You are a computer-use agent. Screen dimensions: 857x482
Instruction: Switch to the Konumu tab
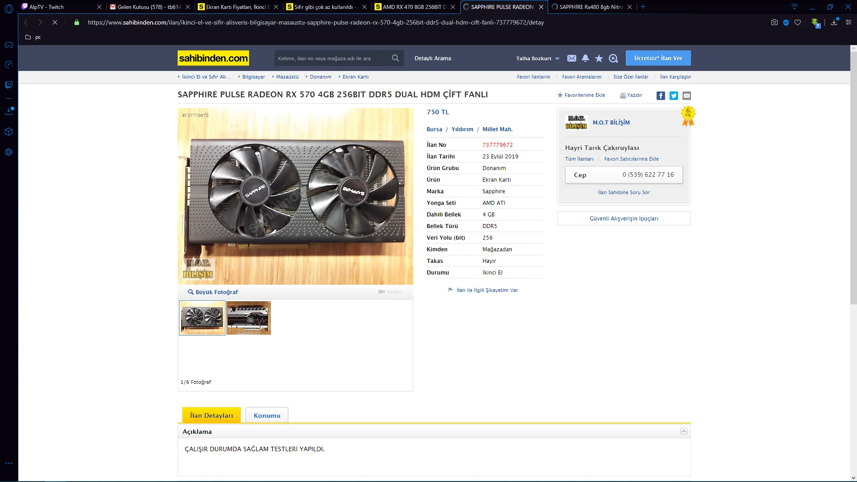coord(267,416)
